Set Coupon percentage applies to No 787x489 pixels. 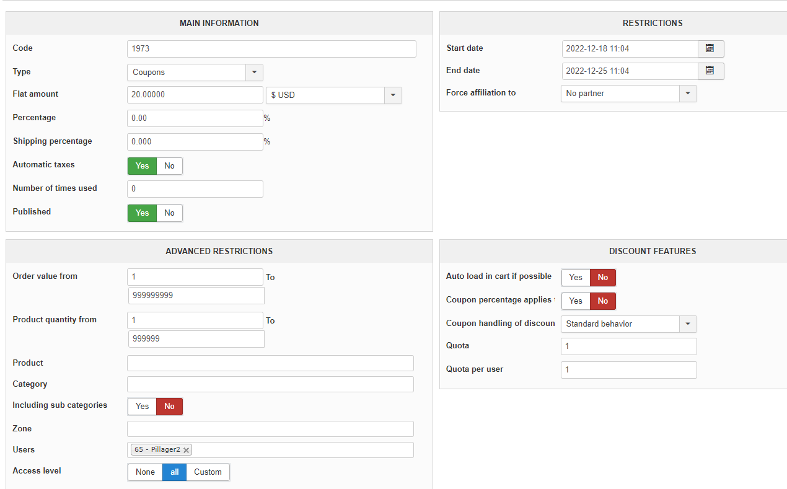tap(603, 301)
